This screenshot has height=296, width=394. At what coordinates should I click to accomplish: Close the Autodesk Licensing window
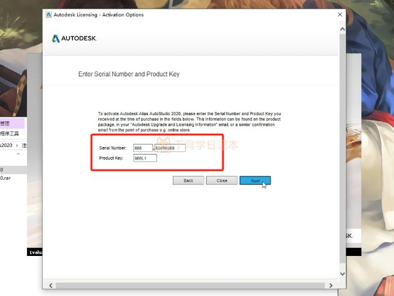(x=340, y=14)
